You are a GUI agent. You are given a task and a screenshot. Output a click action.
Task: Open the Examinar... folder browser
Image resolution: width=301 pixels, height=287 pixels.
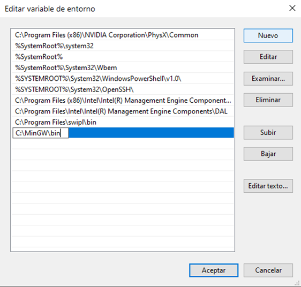coord(268,79)
